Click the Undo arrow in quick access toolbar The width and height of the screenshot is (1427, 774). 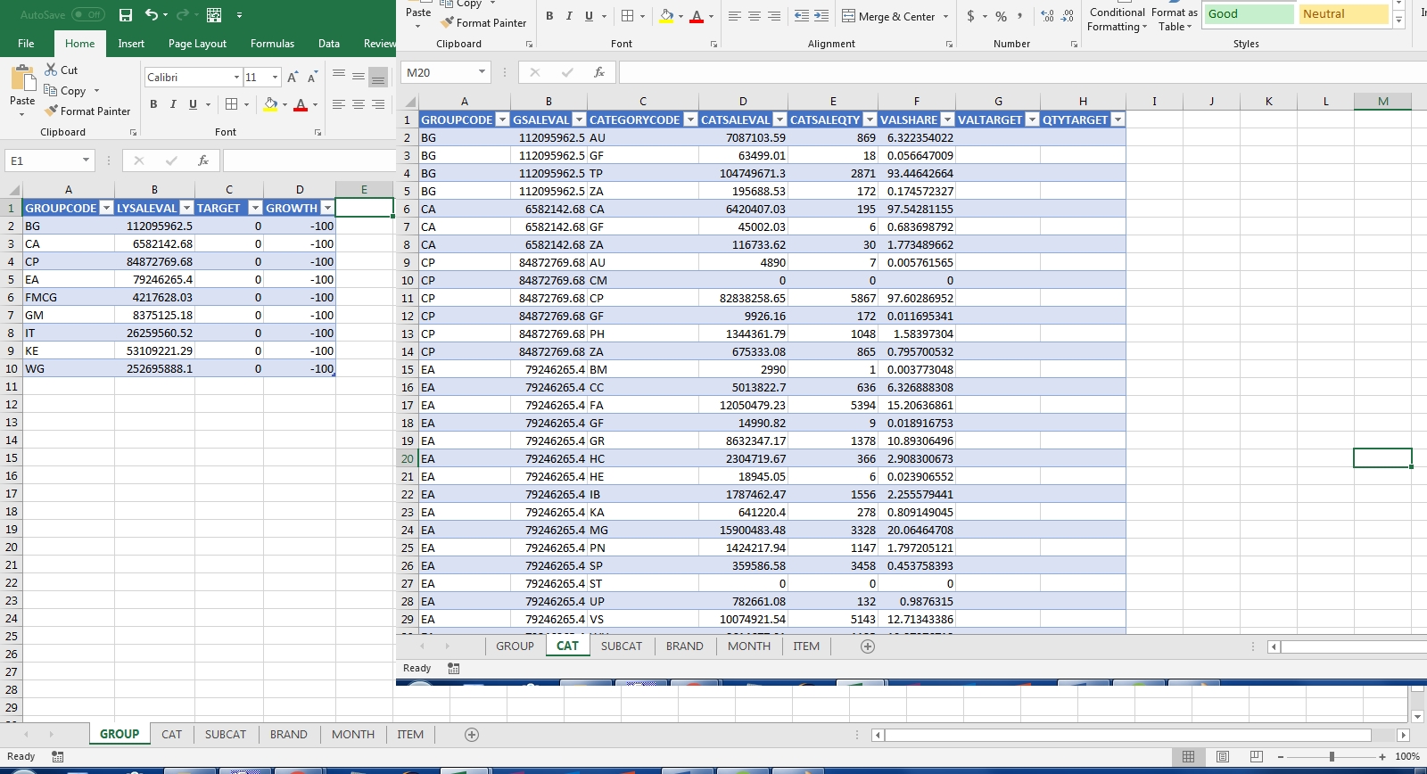pyautogui.click(x=152, y=15)
